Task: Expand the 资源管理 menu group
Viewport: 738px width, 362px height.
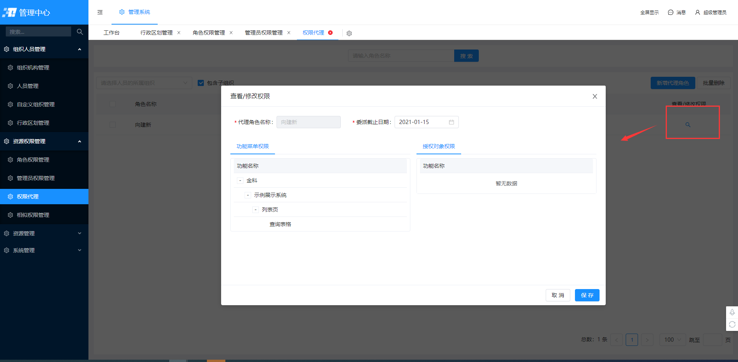Action: pyautogui.click(x=44, y=233)
